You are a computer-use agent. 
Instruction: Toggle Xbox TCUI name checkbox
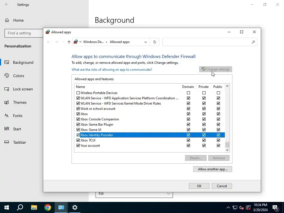(x=78, y=140)
